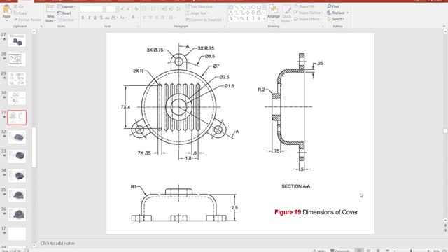Screen dimensions: 448x252
Task: Open Comments pane from status bar
Action: (340, 251)
